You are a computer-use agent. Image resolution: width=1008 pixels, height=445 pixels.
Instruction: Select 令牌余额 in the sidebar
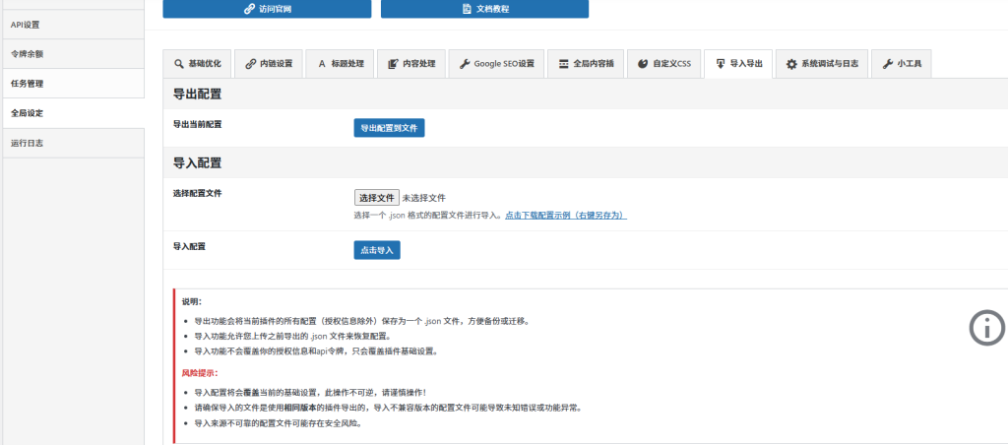click(27, 53)
